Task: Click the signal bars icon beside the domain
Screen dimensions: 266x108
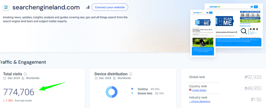Action: pyautogui.click(x=88, y=7)
